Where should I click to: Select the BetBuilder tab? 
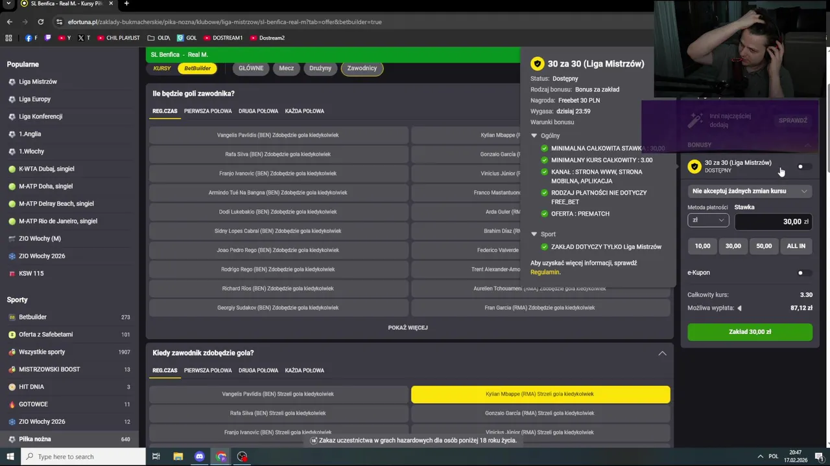[197, 68]
